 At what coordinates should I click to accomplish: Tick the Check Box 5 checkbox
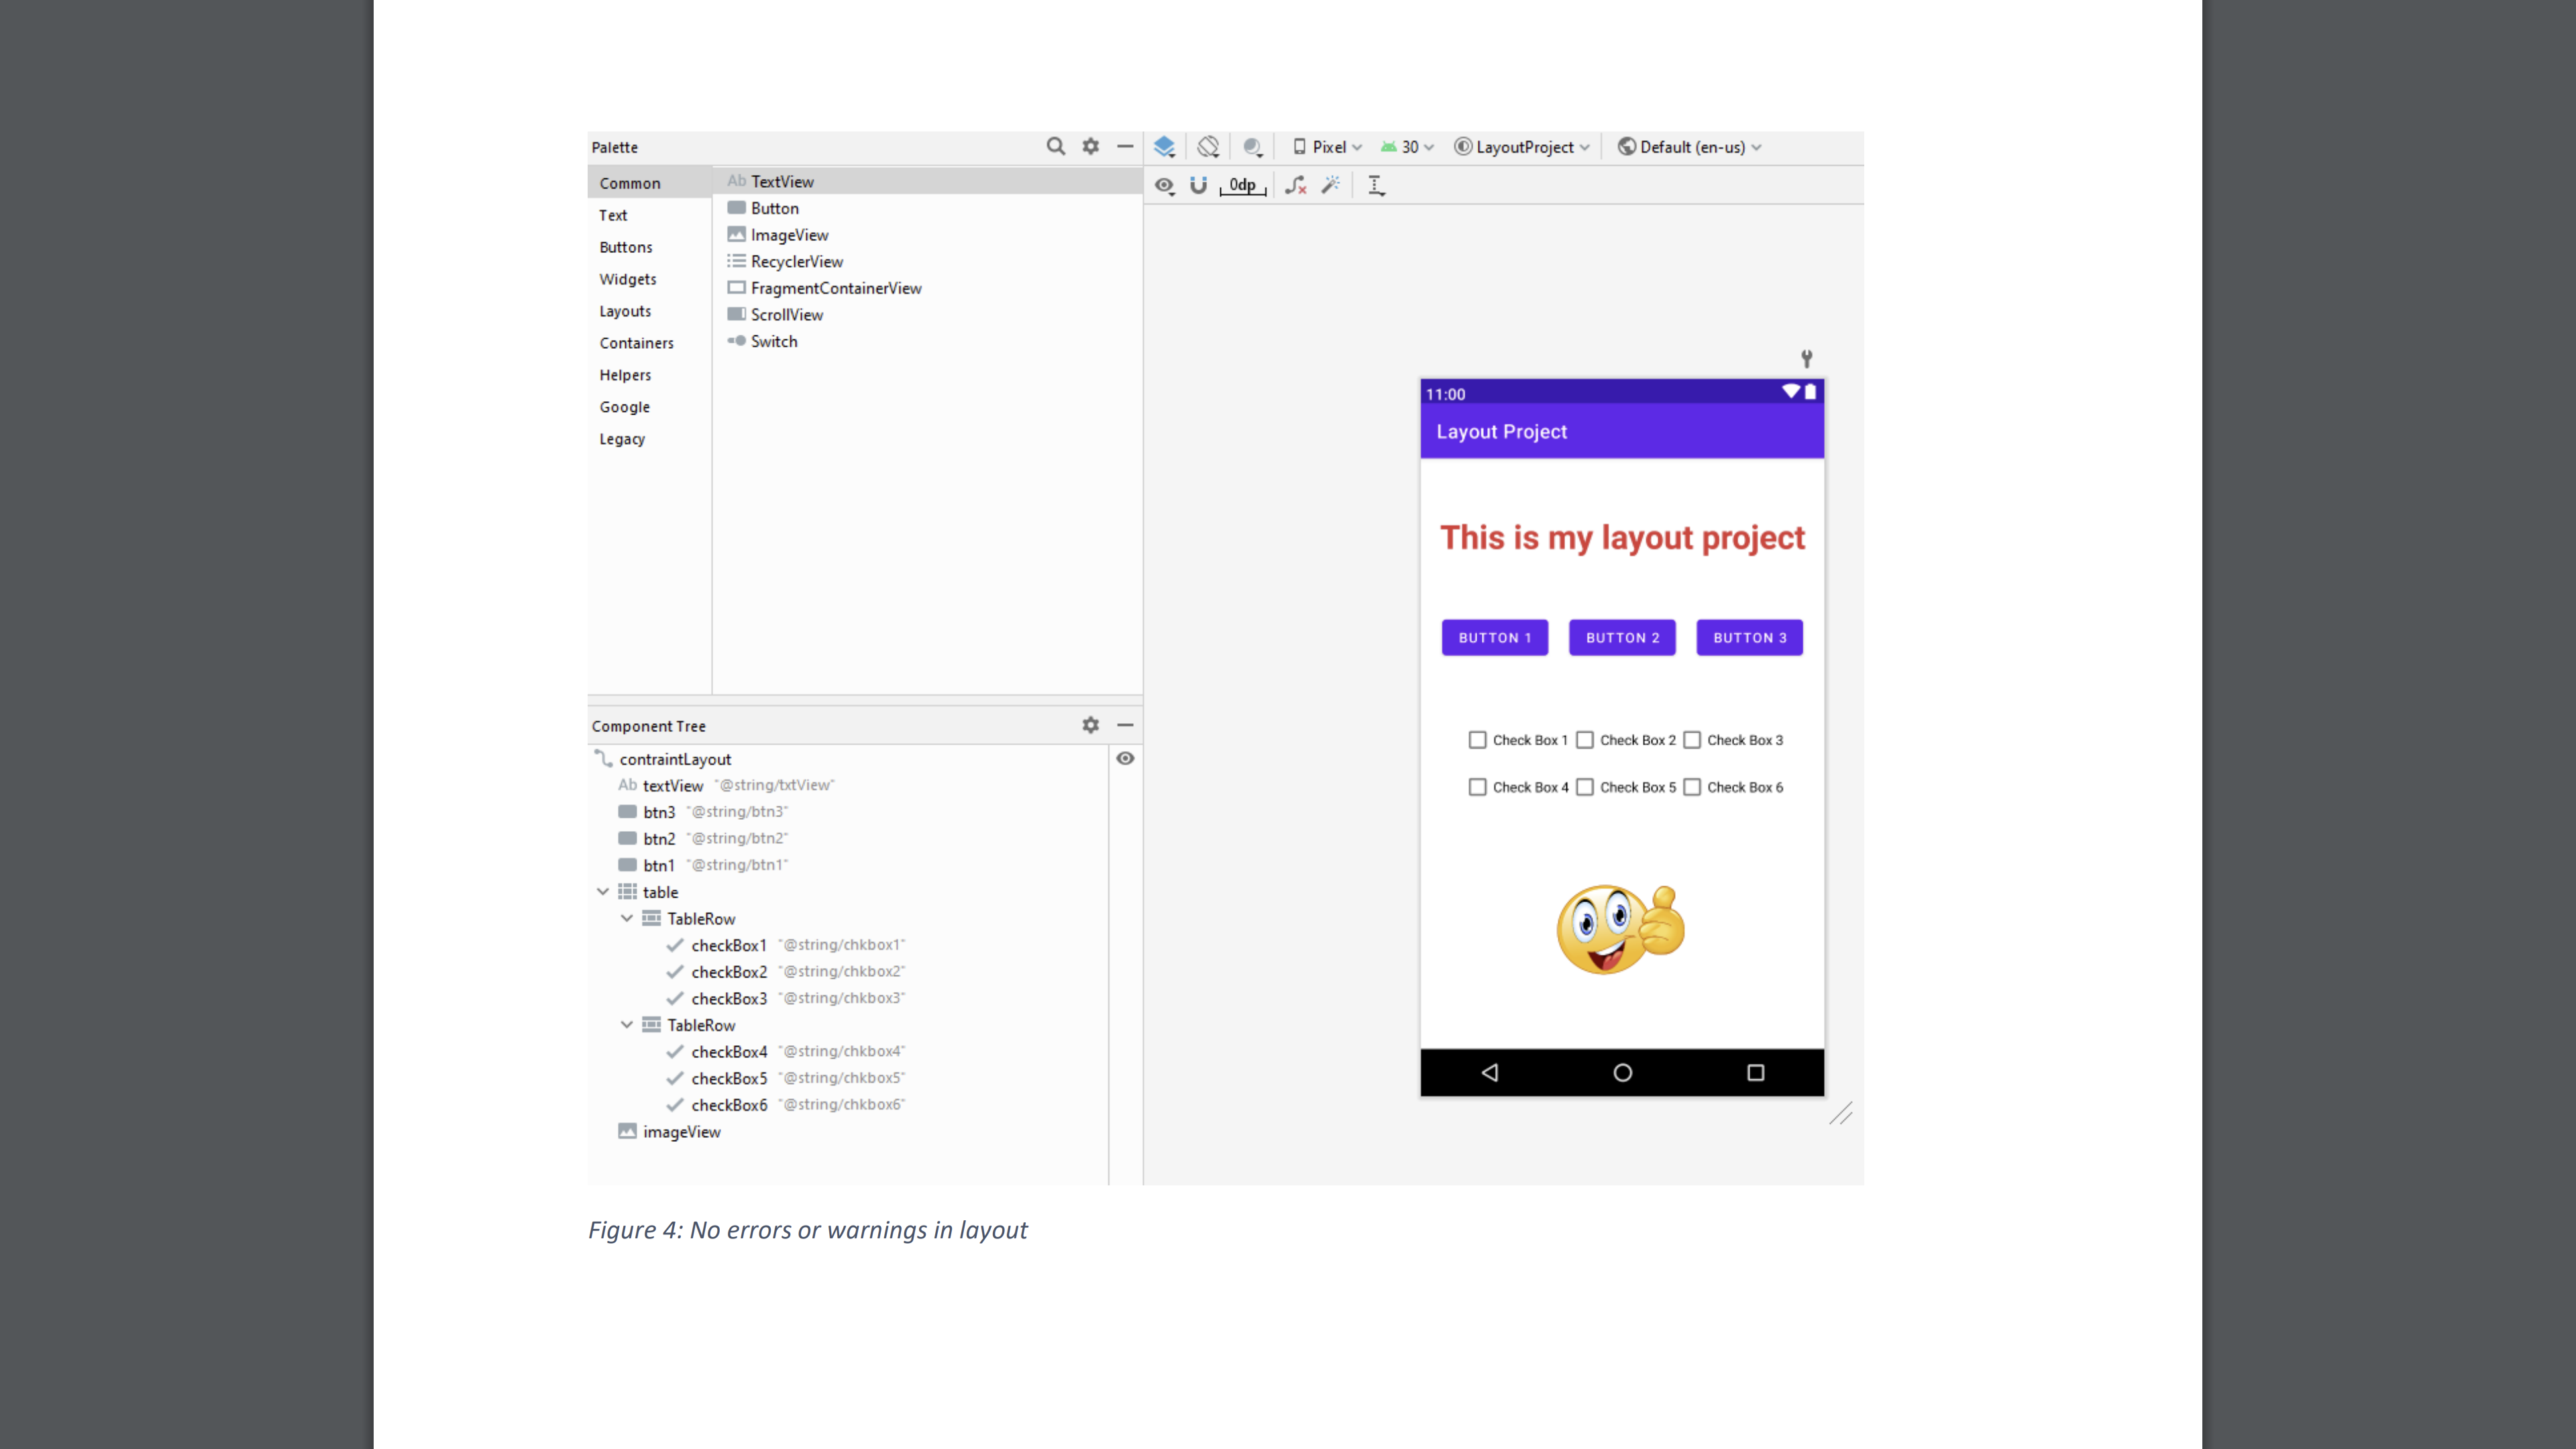(1584, 787)
